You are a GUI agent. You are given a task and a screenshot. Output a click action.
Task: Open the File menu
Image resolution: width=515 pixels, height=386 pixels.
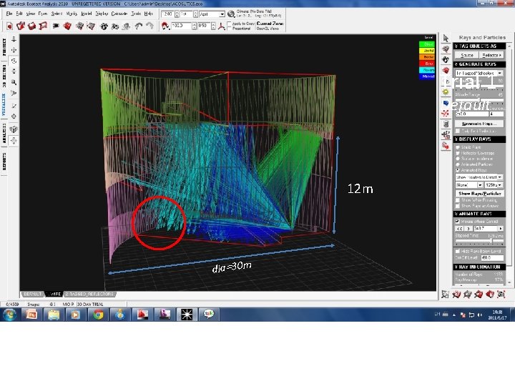tap(9, 14)
